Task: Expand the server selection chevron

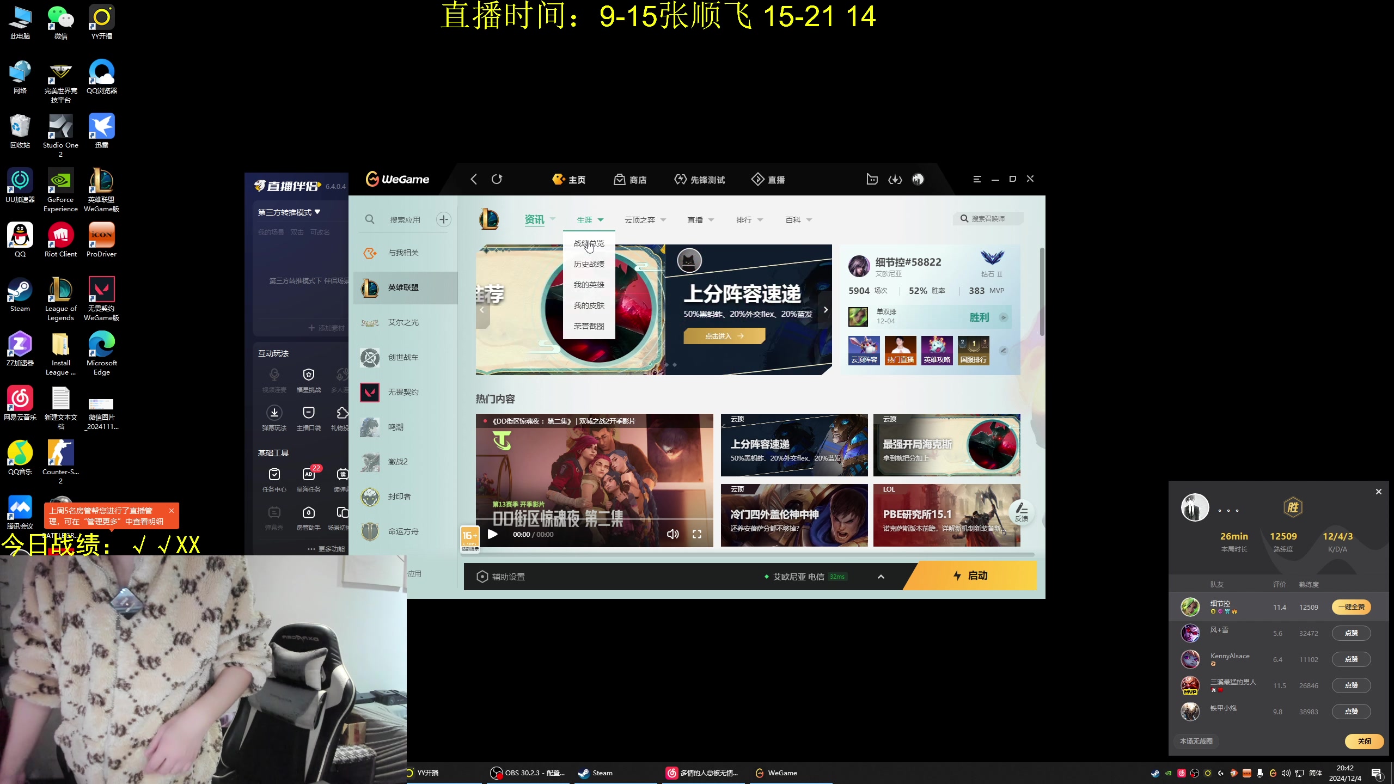Action: [x=881, y=577]
